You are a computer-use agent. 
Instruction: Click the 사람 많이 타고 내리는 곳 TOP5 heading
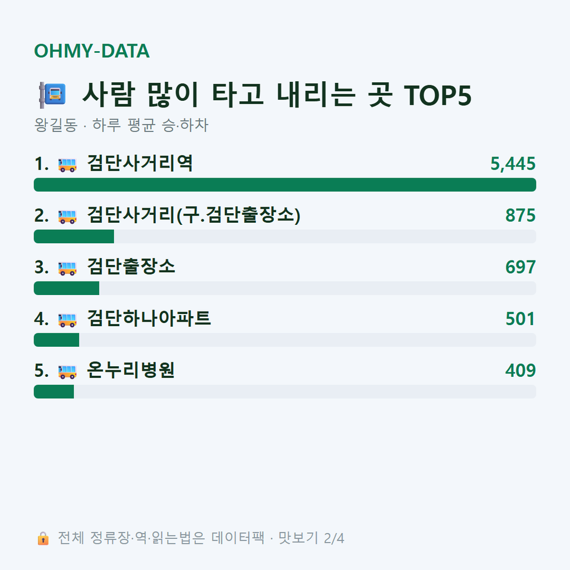277,95
